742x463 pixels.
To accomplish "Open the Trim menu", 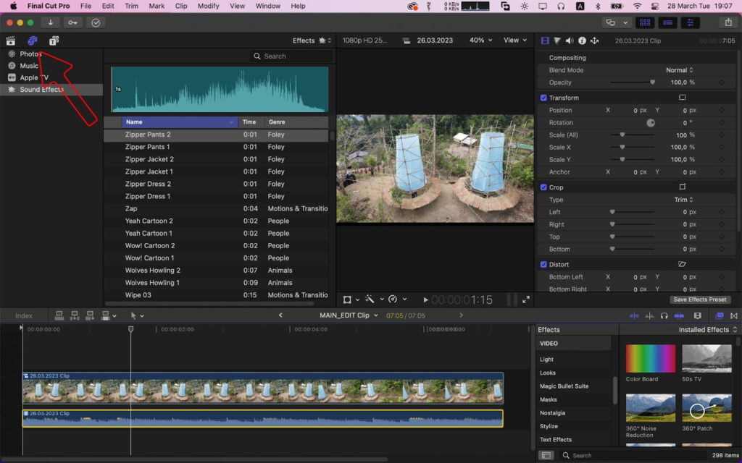I will (x=132, y=6).
